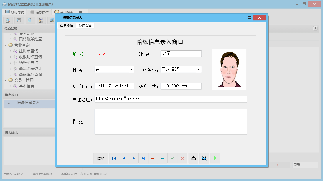The width and height of the screenshot is (323, 181).
Task: Select the search icon in the left toolbar
Action: click(7, 20)
